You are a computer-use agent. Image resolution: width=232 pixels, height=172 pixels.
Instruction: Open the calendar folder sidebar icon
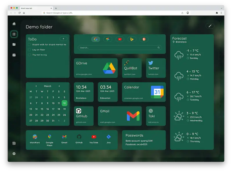[x=14, y=55]
